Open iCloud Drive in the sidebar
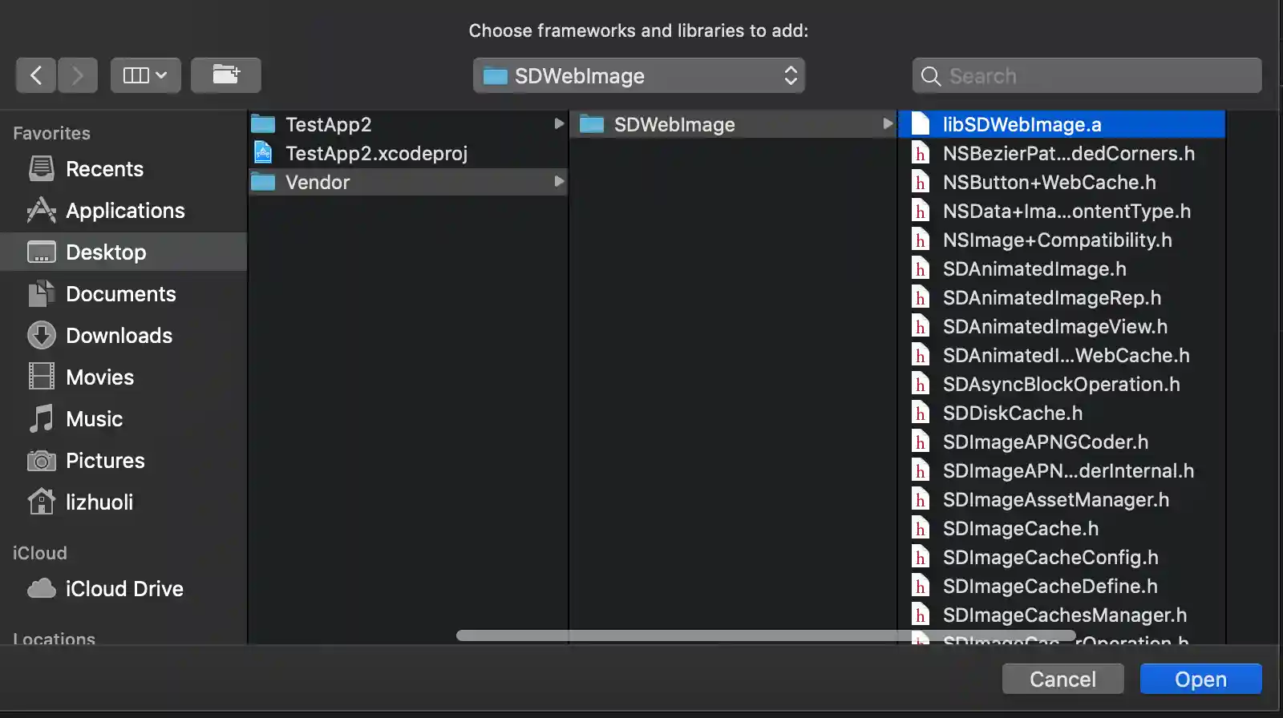1283x718 pixels. 124,589
